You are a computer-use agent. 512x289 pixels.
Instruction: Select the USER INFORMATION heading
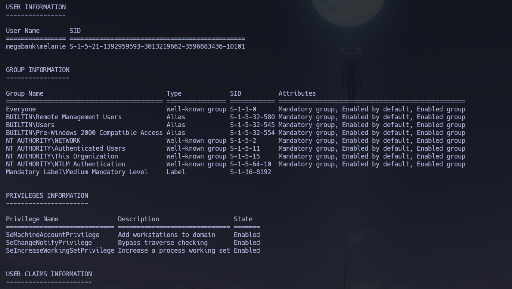(35, 7)
